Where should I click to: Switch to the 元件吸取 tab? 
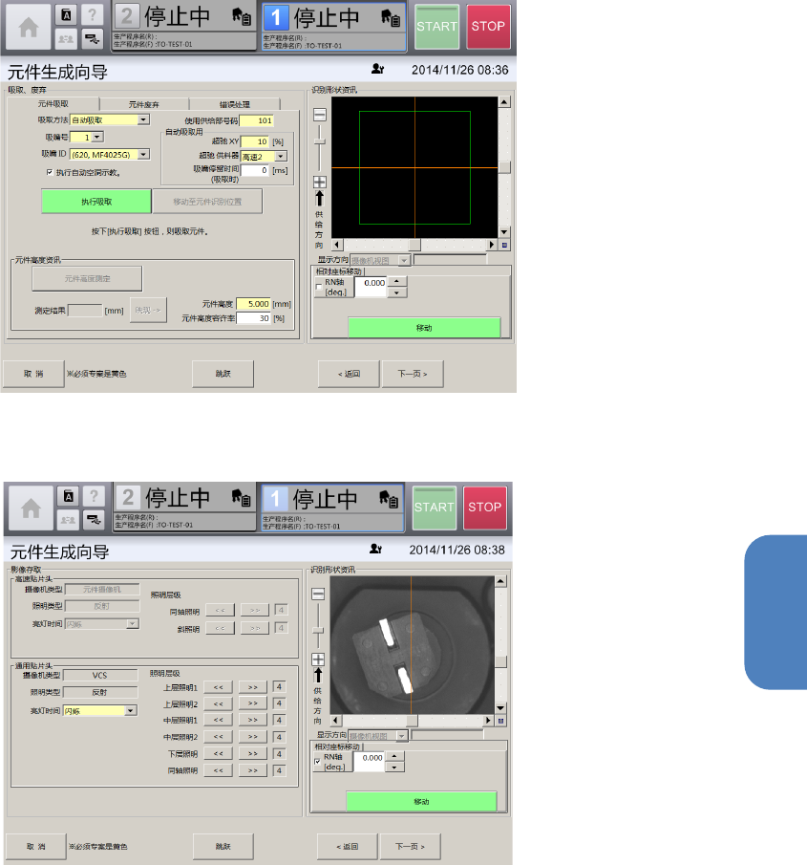point(53,104)
